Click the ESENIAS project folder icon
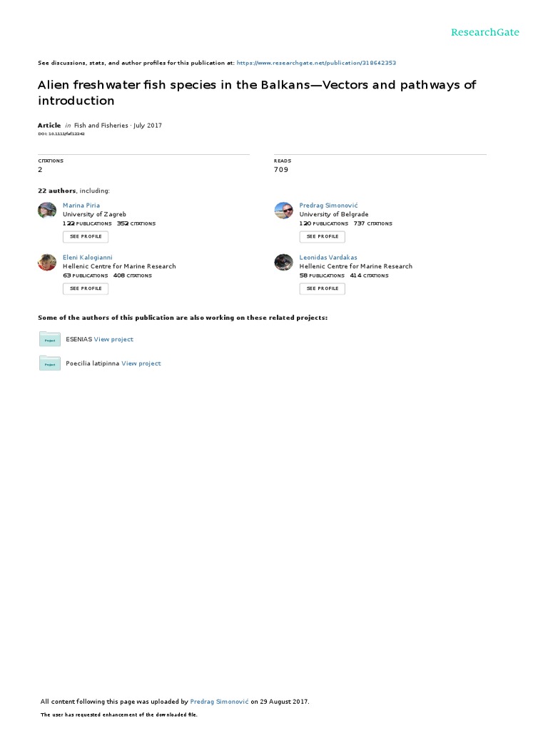 pyautogui.click(x=50, y=339)
